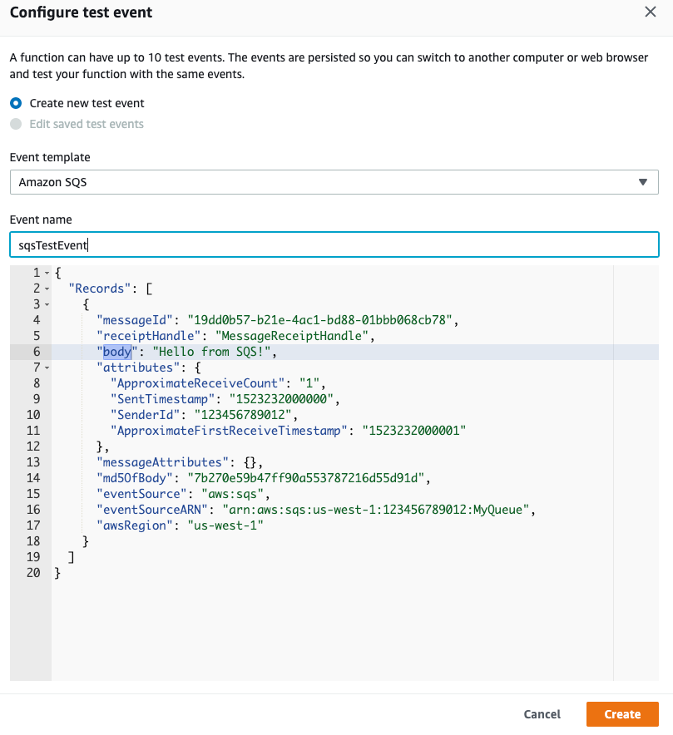Click the "ApproximateFirstReceiveTimestamp" key
The width and height of the screenshot is (673, 735).
(x=229, y=431)
